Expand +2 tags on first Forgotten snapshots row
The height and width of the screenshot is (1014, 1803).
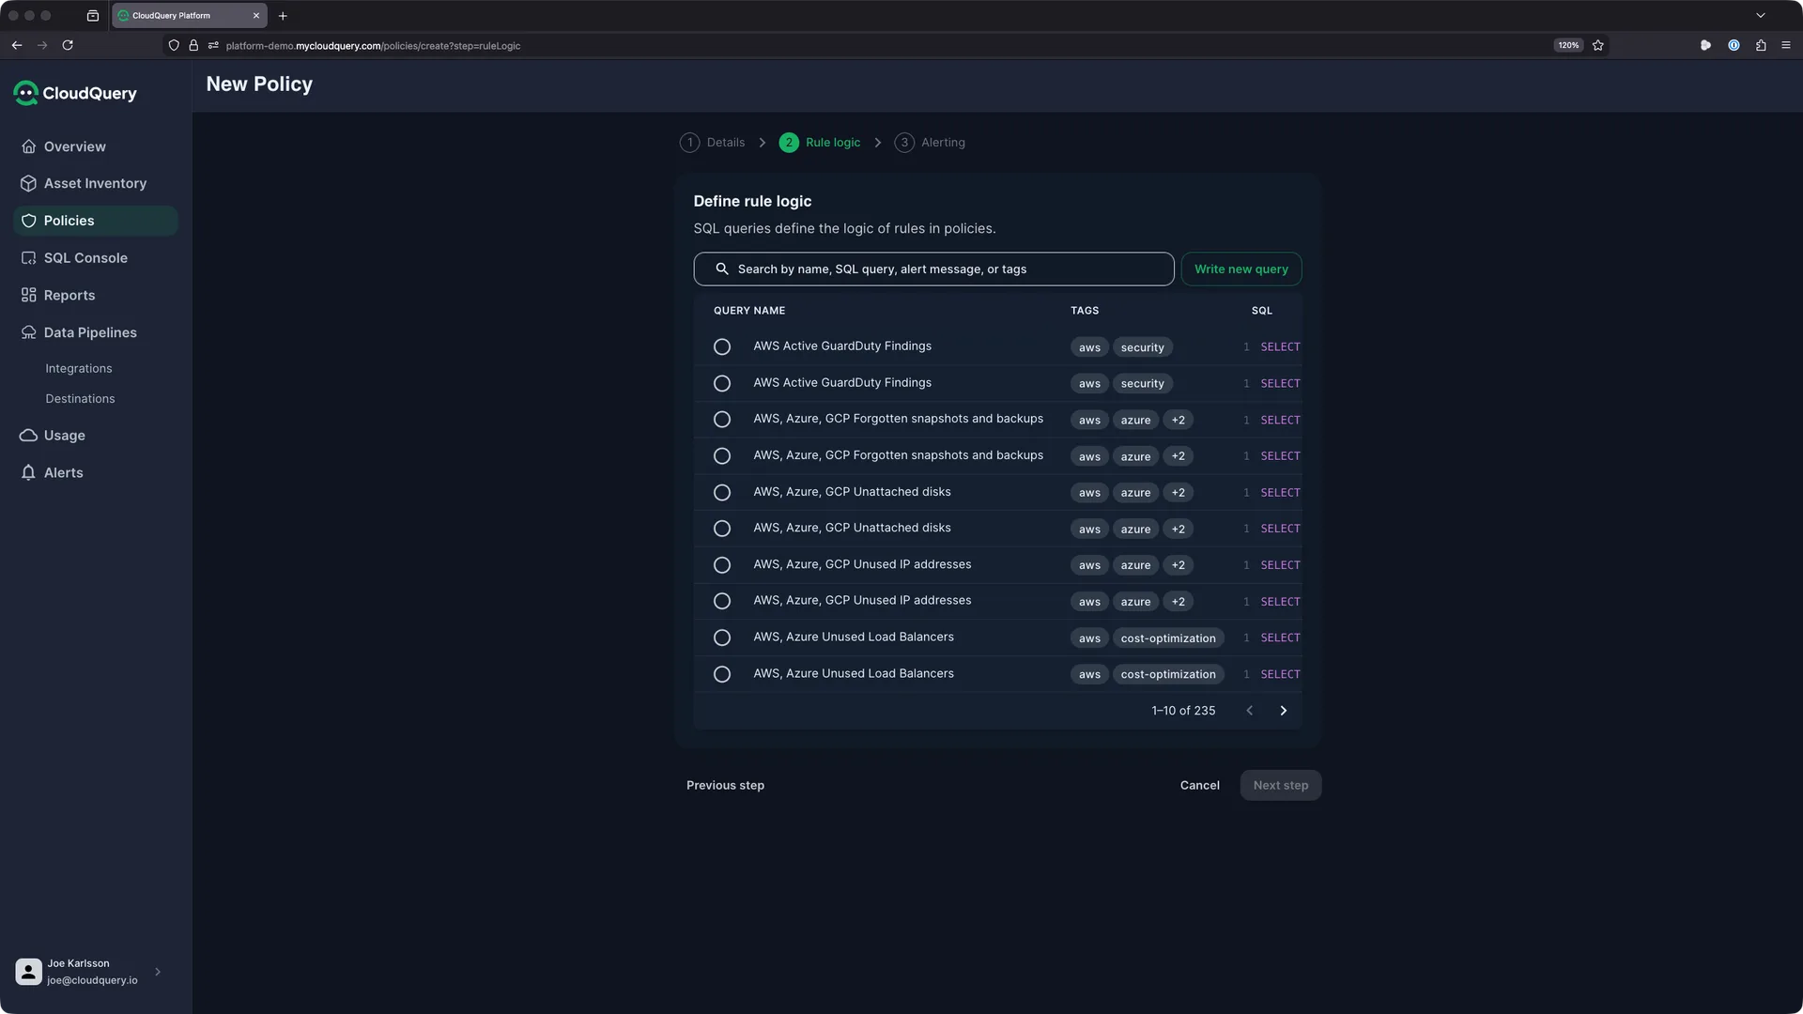click(x=1179, y=420)
